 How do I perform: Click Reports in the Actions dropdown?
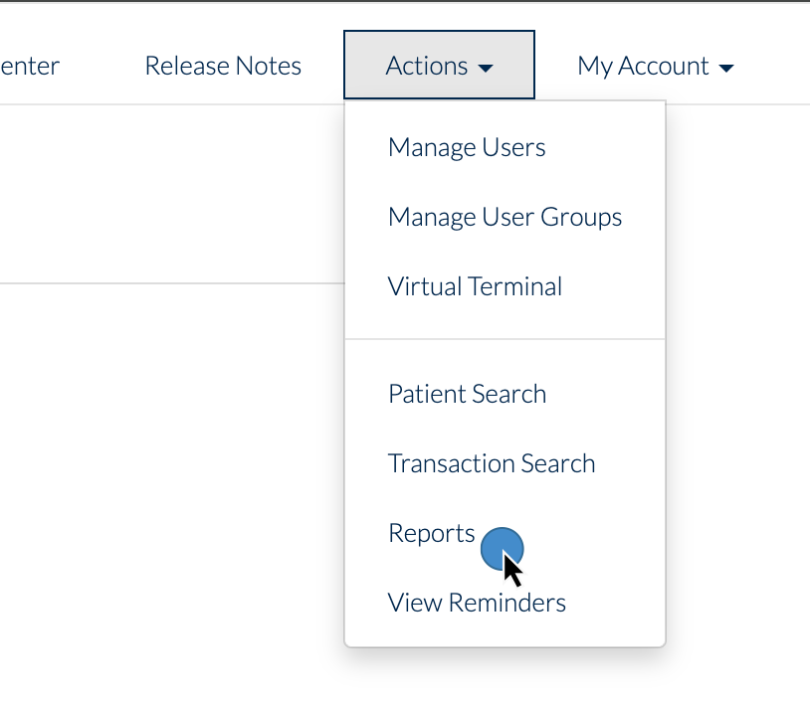pyautogui.click(x=431, y=532)
